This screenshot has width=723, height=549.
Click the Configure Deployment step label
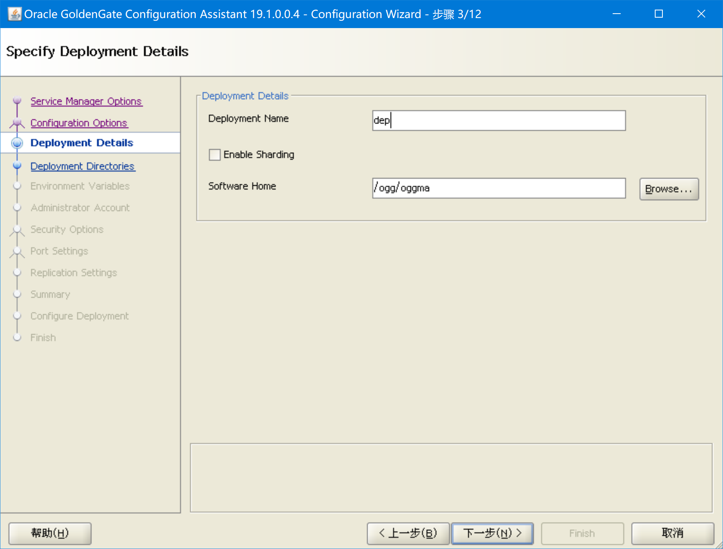point(80,316)
